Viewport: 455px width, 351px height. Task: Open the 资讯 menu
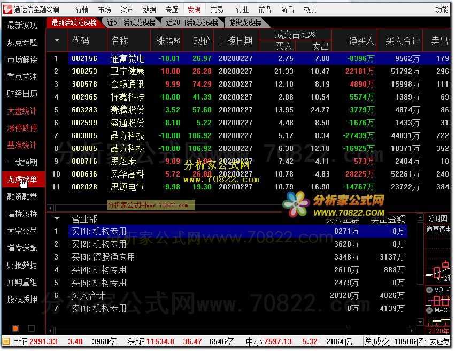pos(127,10)
